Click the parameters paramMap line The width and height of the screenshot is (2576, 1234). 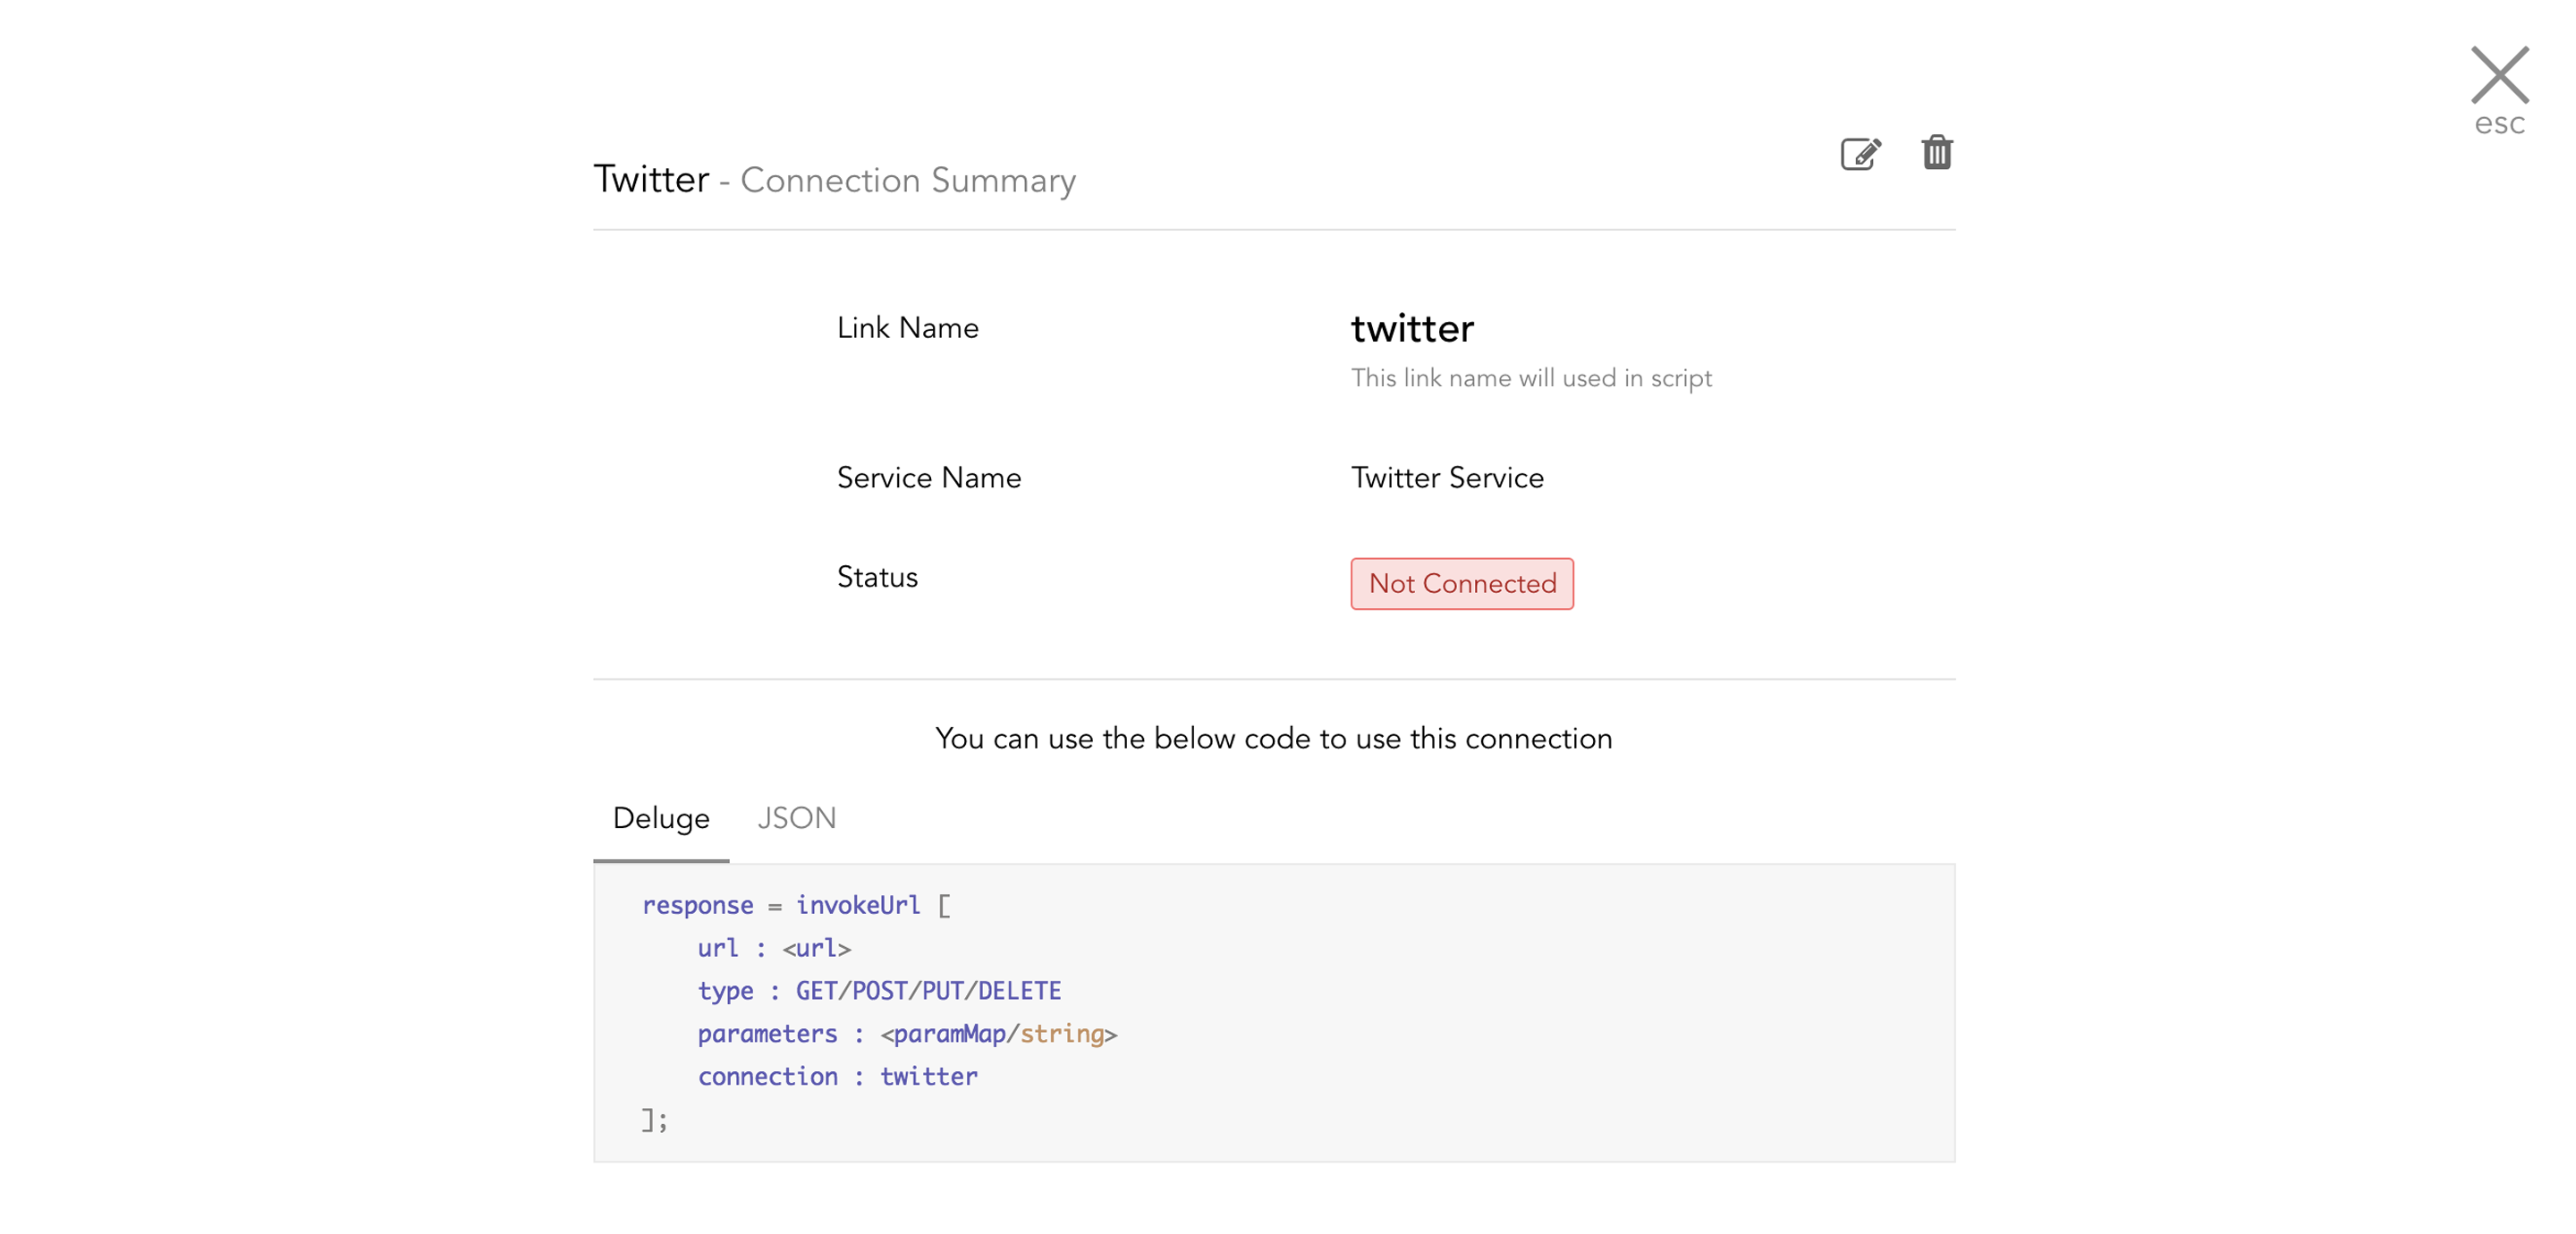(906, 1034)
